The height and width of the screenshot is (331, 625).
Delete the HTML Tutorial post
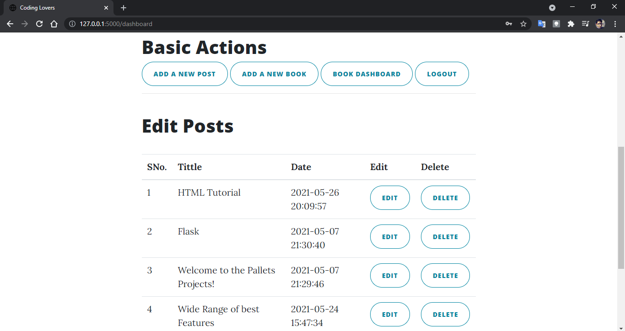[445, 198]
